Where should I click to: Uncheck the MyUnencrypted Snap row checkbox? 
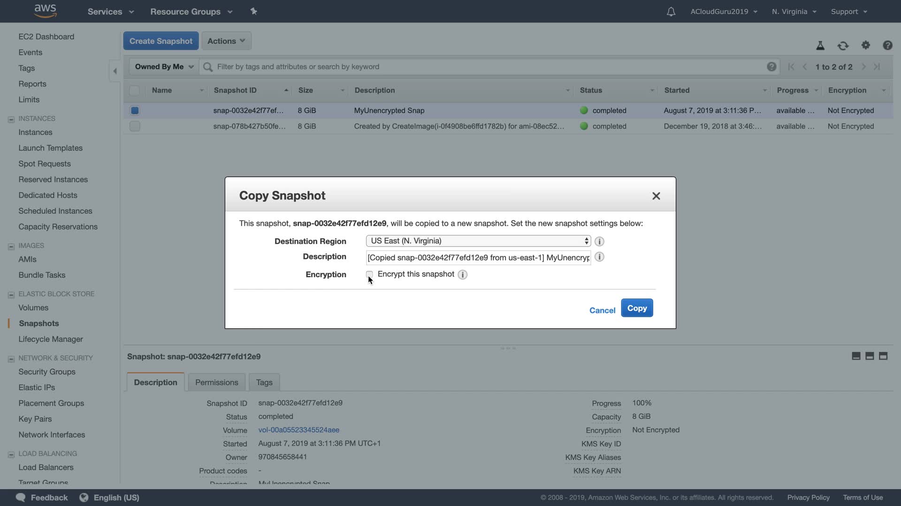coord(135,111)
